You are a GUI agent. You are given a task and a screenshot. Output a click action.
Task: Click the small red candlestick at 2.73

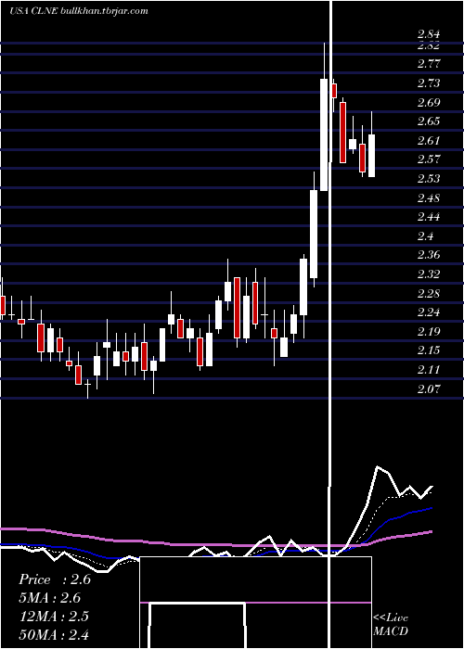pyautogui.click(x=333, y=90)
